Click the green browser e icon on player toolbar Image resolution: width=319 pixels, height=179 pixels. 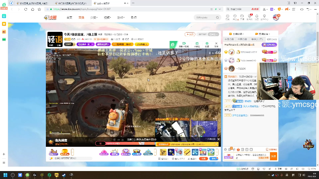[173, 45]
